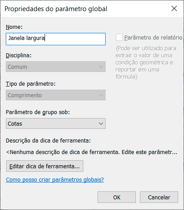Click the Editar dica de ferramenta button
Image resolution: width=184 pixels, height=210 pixels.
[45, 166]
